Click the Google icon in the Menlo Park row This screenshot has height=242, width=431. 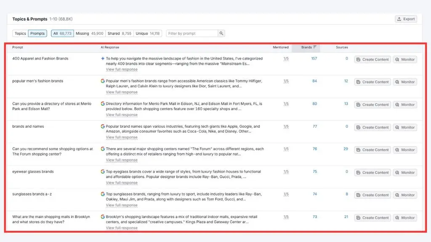103,104
